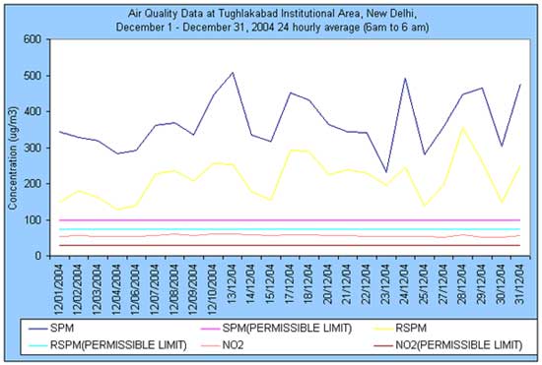Click the cyan RSPM permissible limit line
542x365 pixels.
tap(290, 229)
